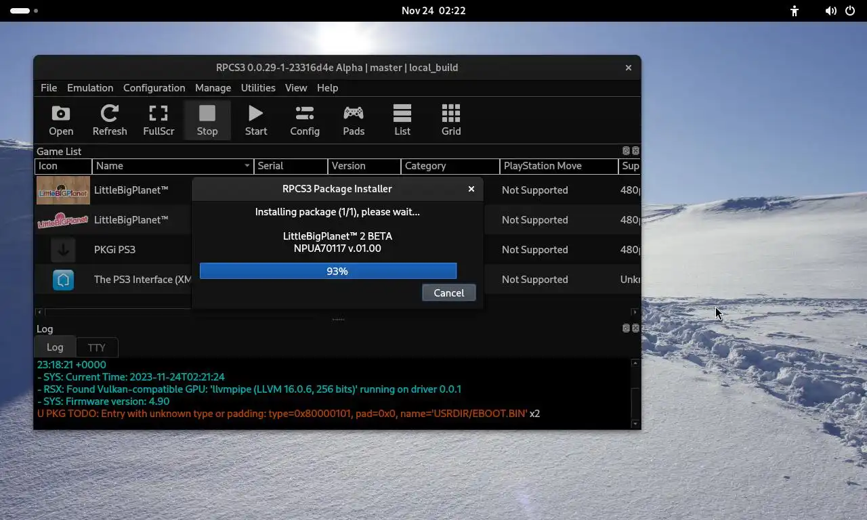Screen dimensions: 867x520
Task: Float the Game List panel
Action: coord(626,151)
